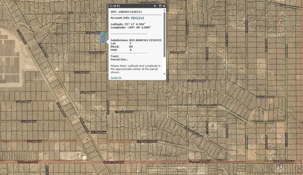Select the highlighted blue parcel on map
The image size is (303, 175).
103,38
